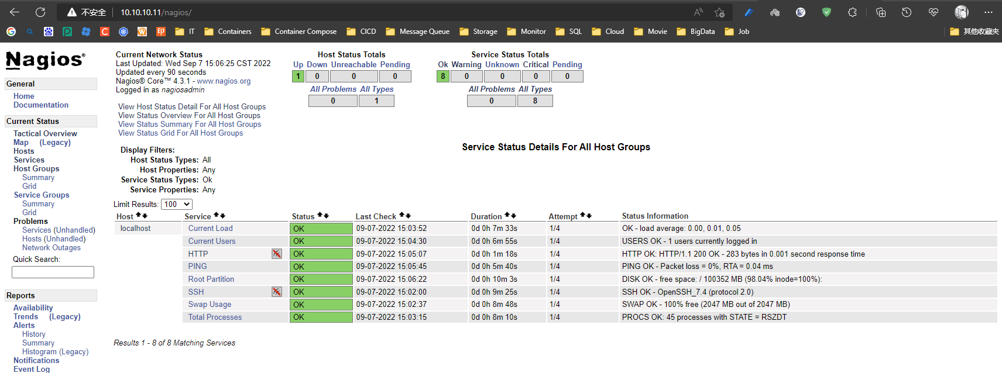Open browser history clock icon
Viewport: 1002px width, 373px height.
[907, 12]
